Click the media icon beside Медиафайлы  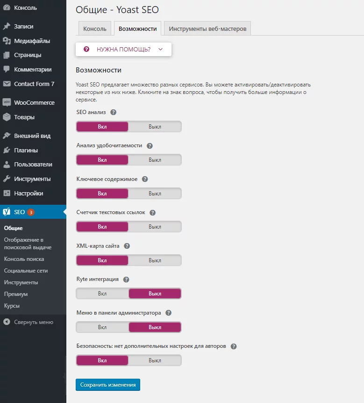[x=7, y=41]
